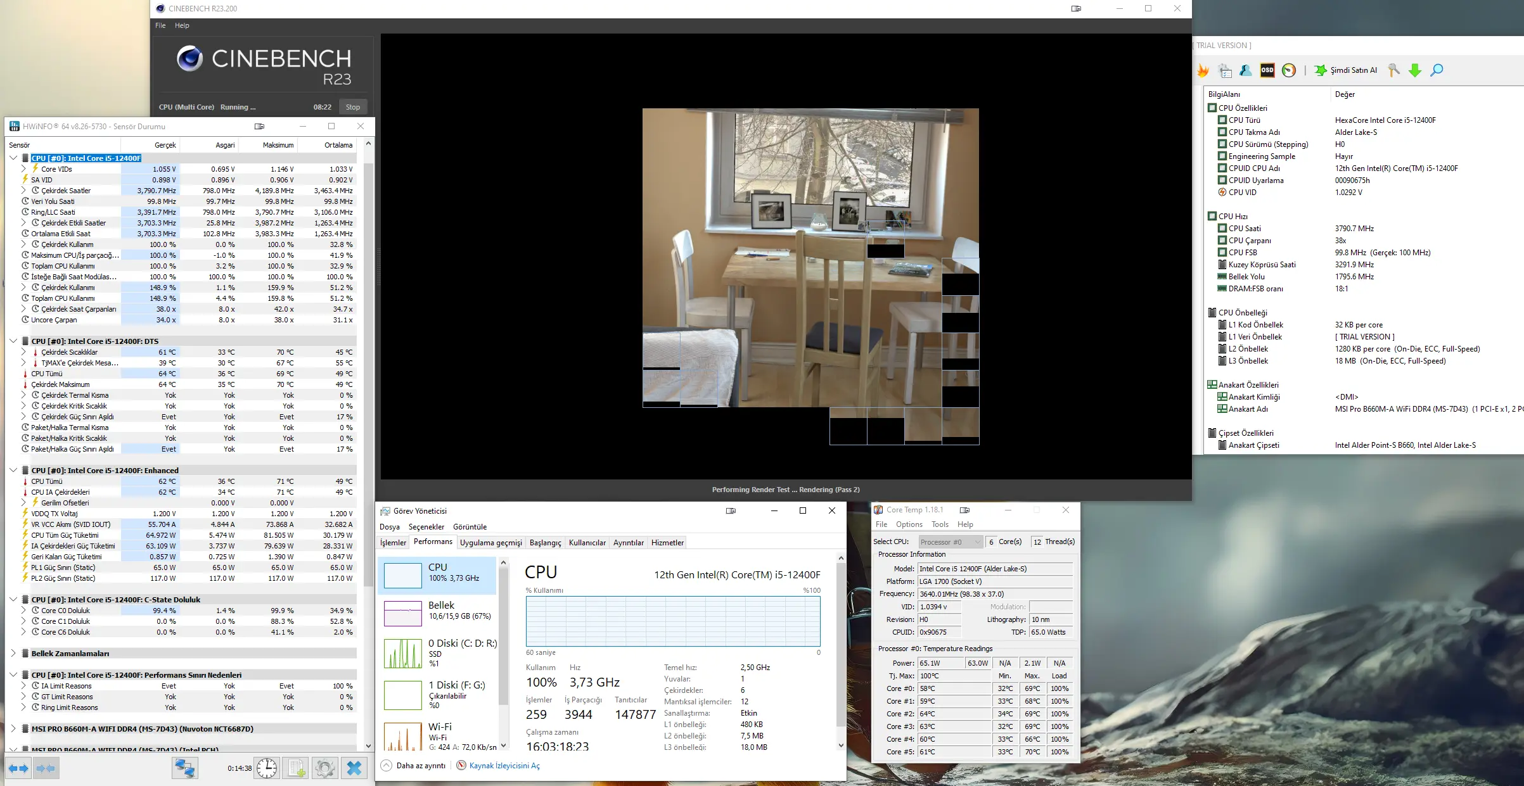Open Kaynak İzleyicisini Aç link

coord(504,765)
